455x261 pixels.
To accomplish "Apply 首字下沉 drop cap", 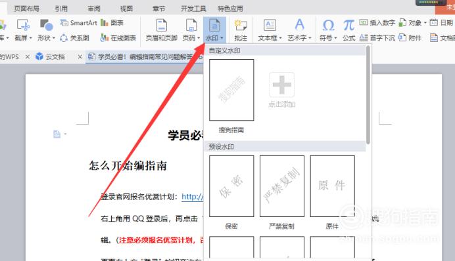I will point(377,37).
